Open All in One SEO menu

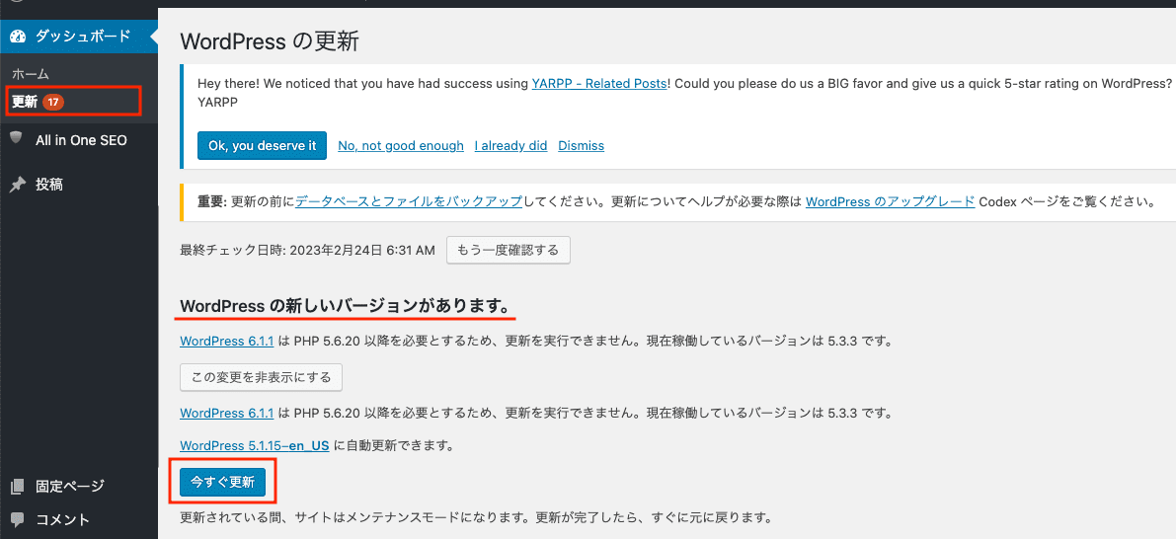click(x=79, y=139)
